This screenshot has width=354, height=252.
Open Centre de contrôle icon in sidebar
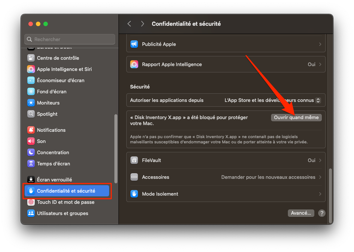(31, 58)
